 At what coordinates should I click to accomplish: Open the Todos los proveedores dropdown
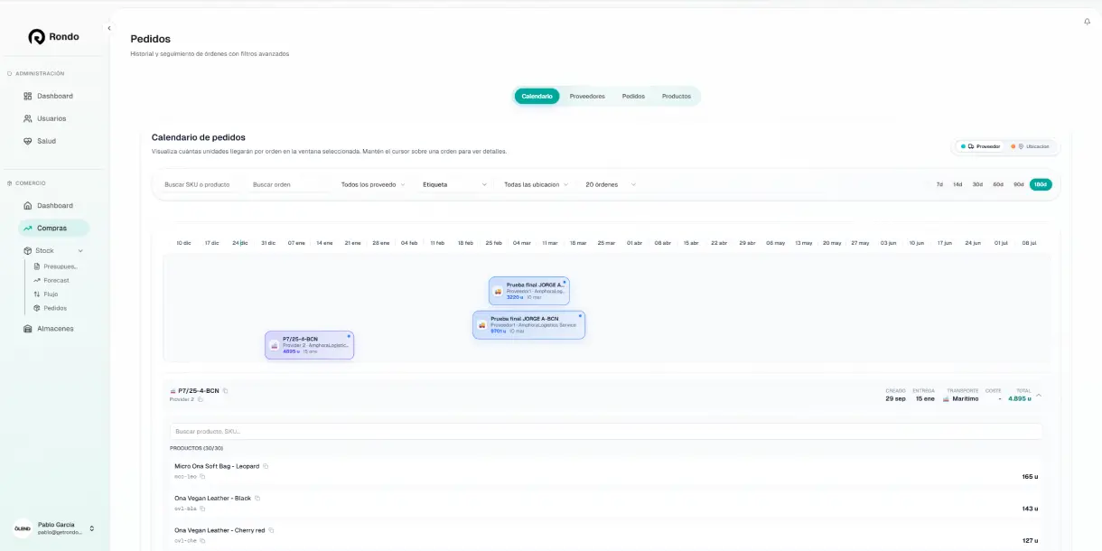click(x=372, y=184)
